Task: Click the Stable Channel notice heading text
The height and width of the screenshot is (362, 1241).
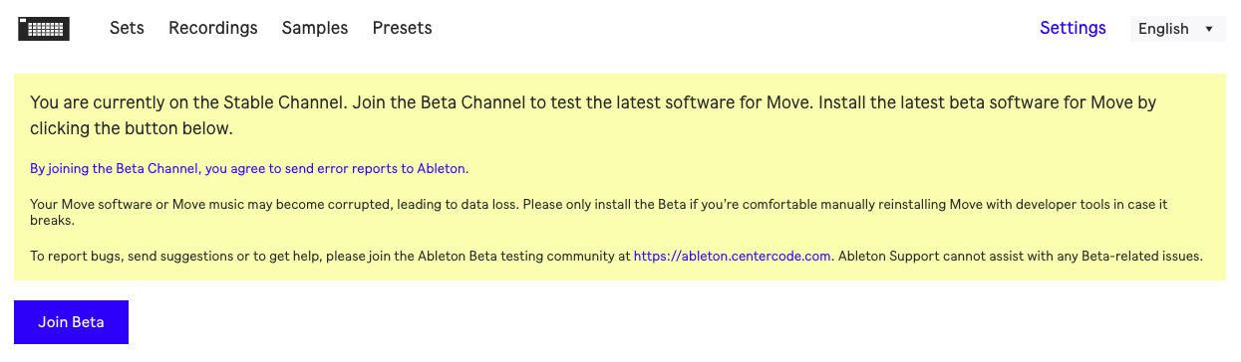Action: coord(593,115)
